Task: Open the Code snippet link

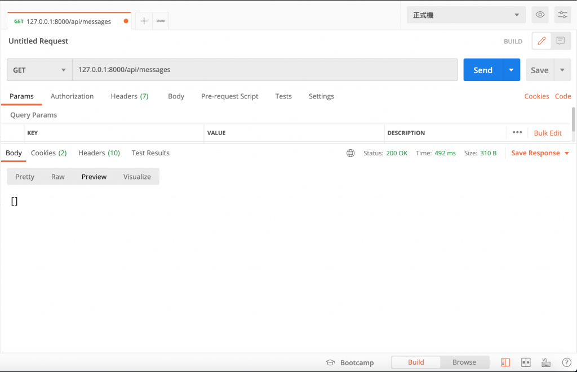Action: tap(563, 96)
